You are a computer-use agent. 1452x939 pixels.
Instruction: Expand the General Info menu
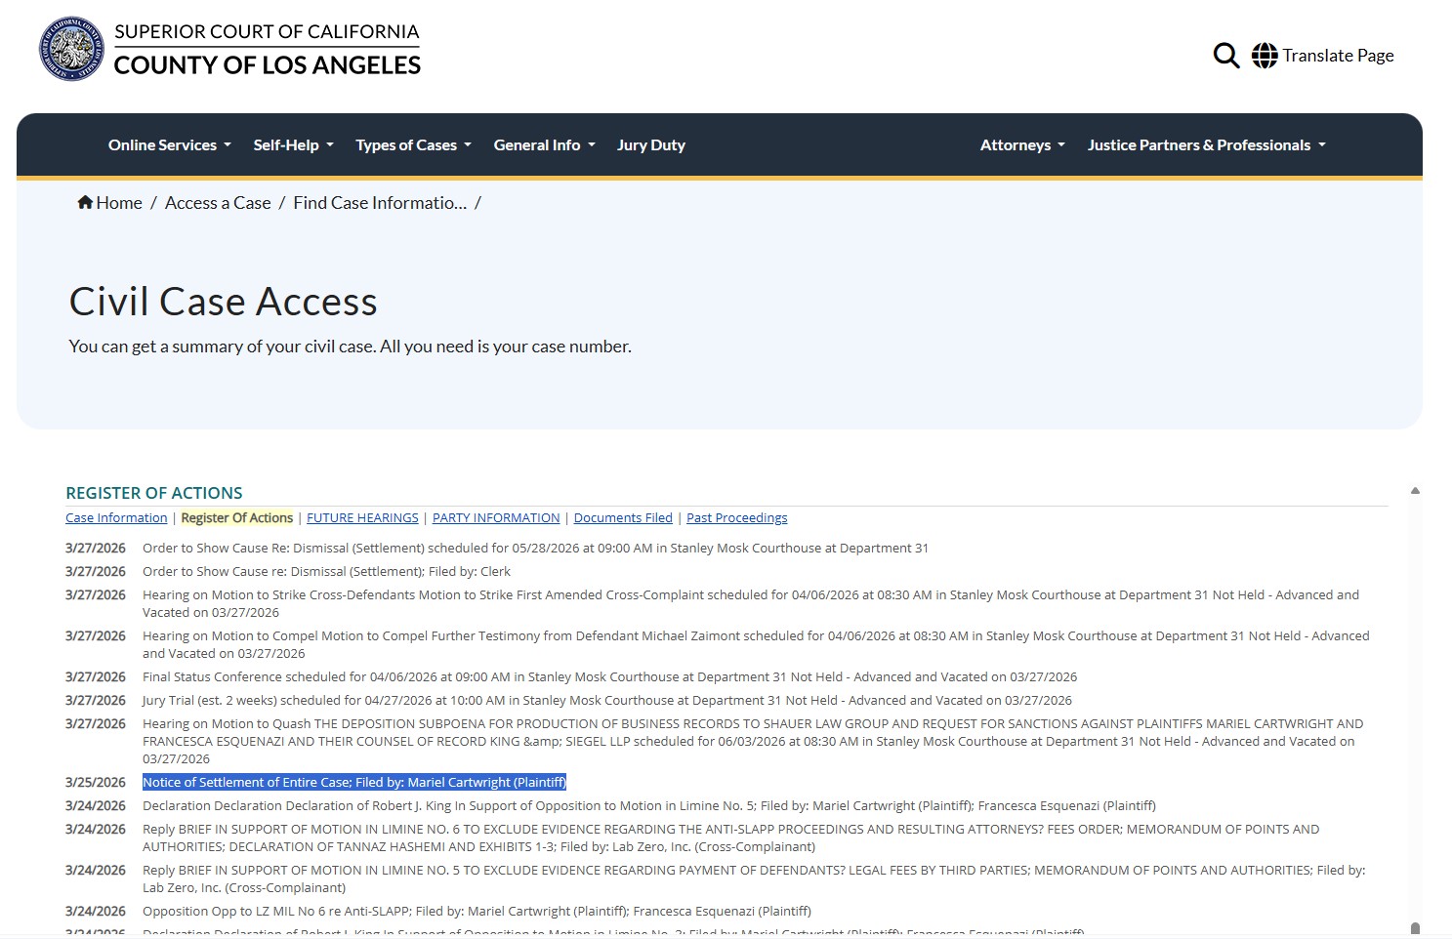[x=544, y=145]
